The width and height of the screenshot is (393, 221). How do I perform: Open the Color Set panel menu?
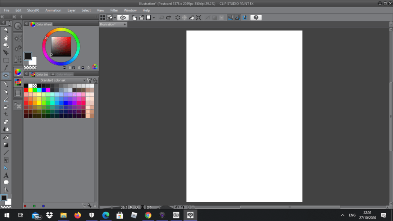point(26,74)
